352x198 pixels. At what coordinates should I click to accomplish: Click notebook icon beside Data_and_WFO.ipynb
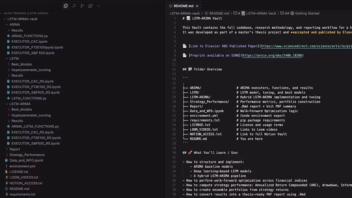[6, 160]
